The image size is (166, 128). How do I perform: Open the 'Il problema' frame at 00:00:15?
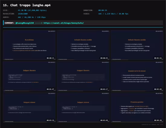pyautogui.click(x=29, y=45)
